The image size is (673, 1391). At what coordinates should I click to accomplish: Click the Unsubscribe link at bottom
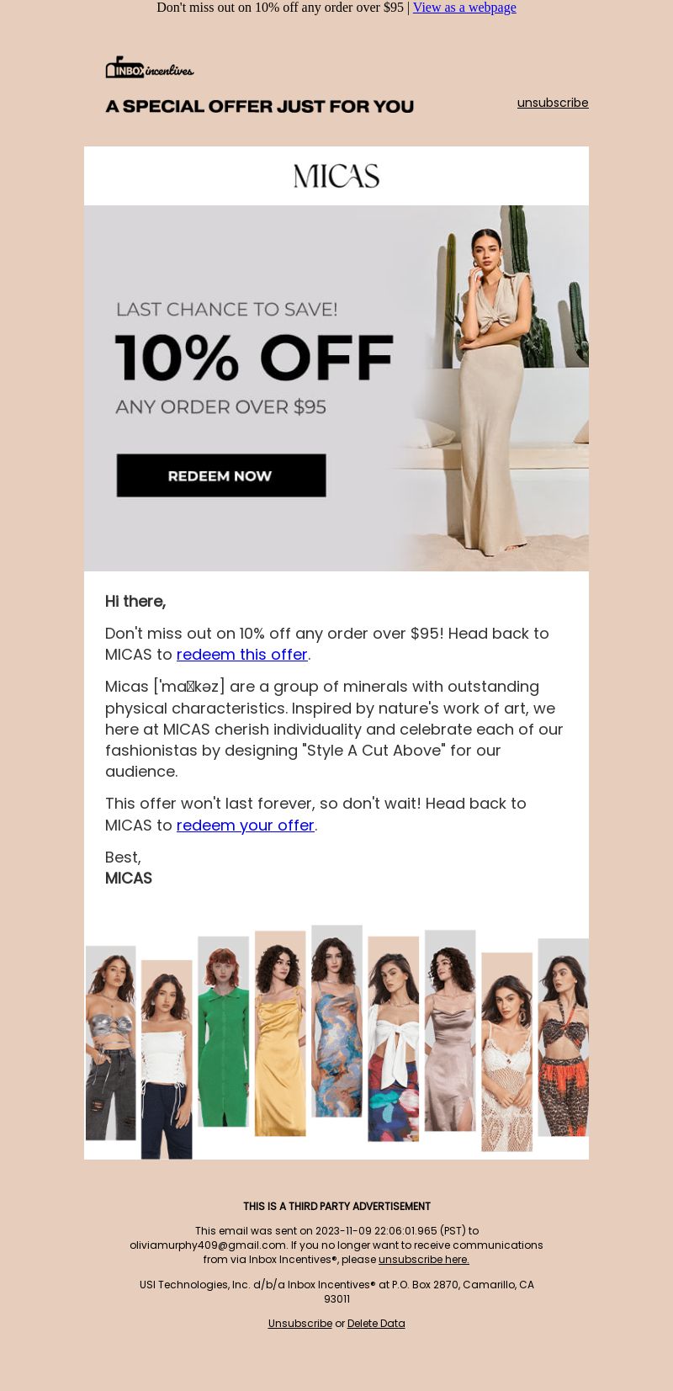click(x=300, y=1324)
